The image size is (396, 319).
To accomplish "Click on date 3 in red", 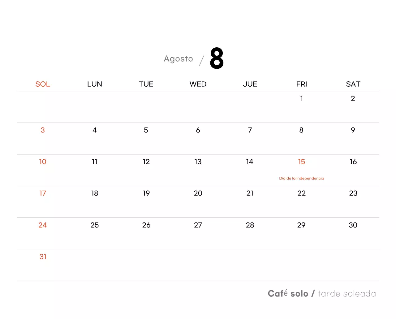I will coord(43,130).
